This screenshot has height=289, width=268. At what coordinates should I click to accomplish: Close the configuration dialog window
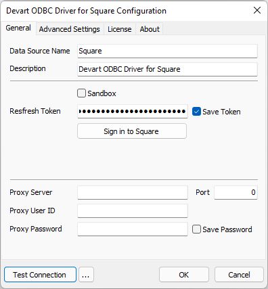[x=257, y=10]
